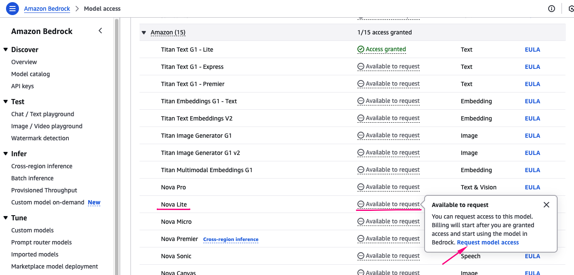The height and width of the screenshot is (275, 574).
Task: Close the Available to request popover
Action: [x=546, y=205]
